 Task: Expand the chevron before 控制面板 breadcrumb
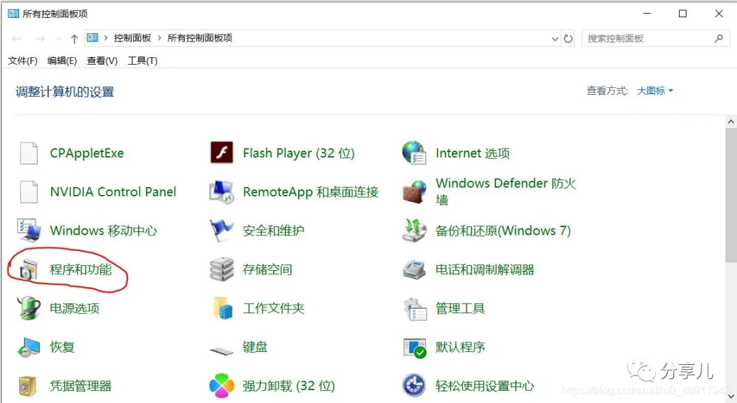tap(106, 38)
